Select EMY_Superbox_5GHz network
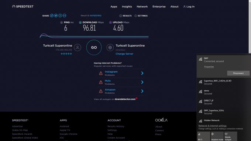The image size is (251, 141). point(224,112)
